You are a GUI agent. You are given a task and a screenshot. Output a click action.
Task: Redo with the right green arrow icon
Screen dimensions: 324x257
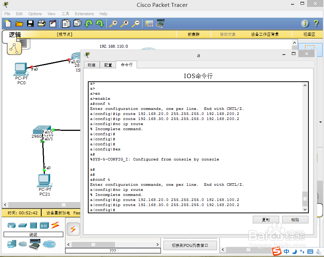tap(100, 23)
